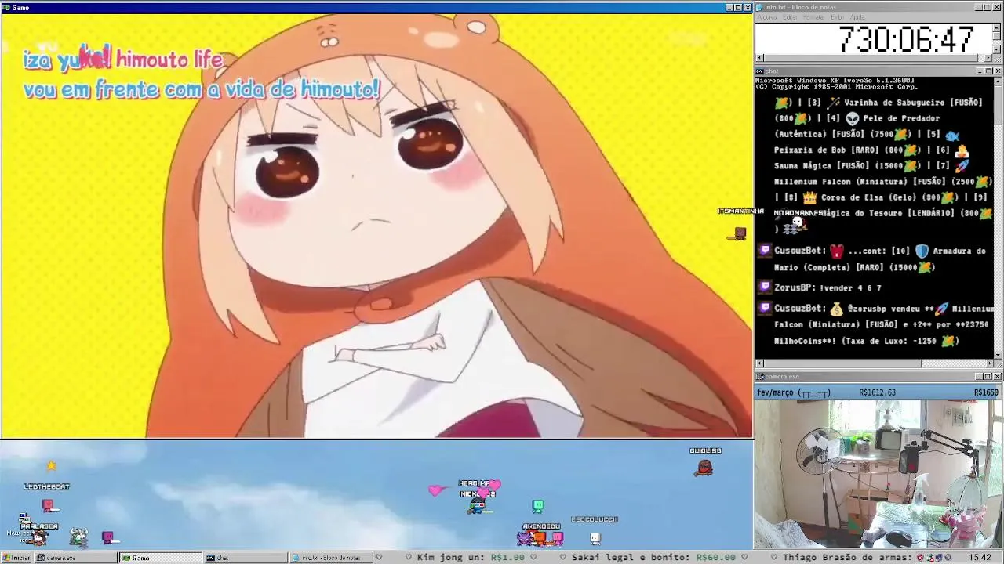Click the LEOCOLUCCIII white character sprite
Screen dimensions: 1004x564
tap(595, 538)
